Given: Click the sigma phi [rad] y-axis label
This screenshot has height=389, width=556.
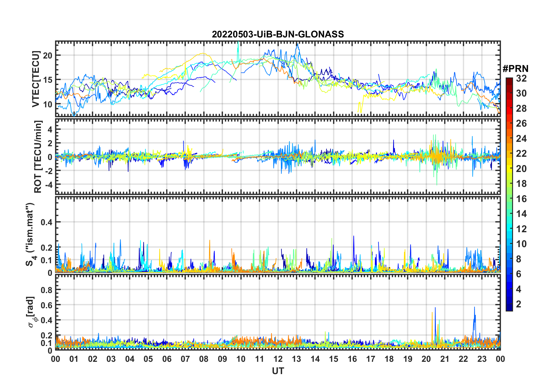Looking at the screenshot, I should 33,312.
